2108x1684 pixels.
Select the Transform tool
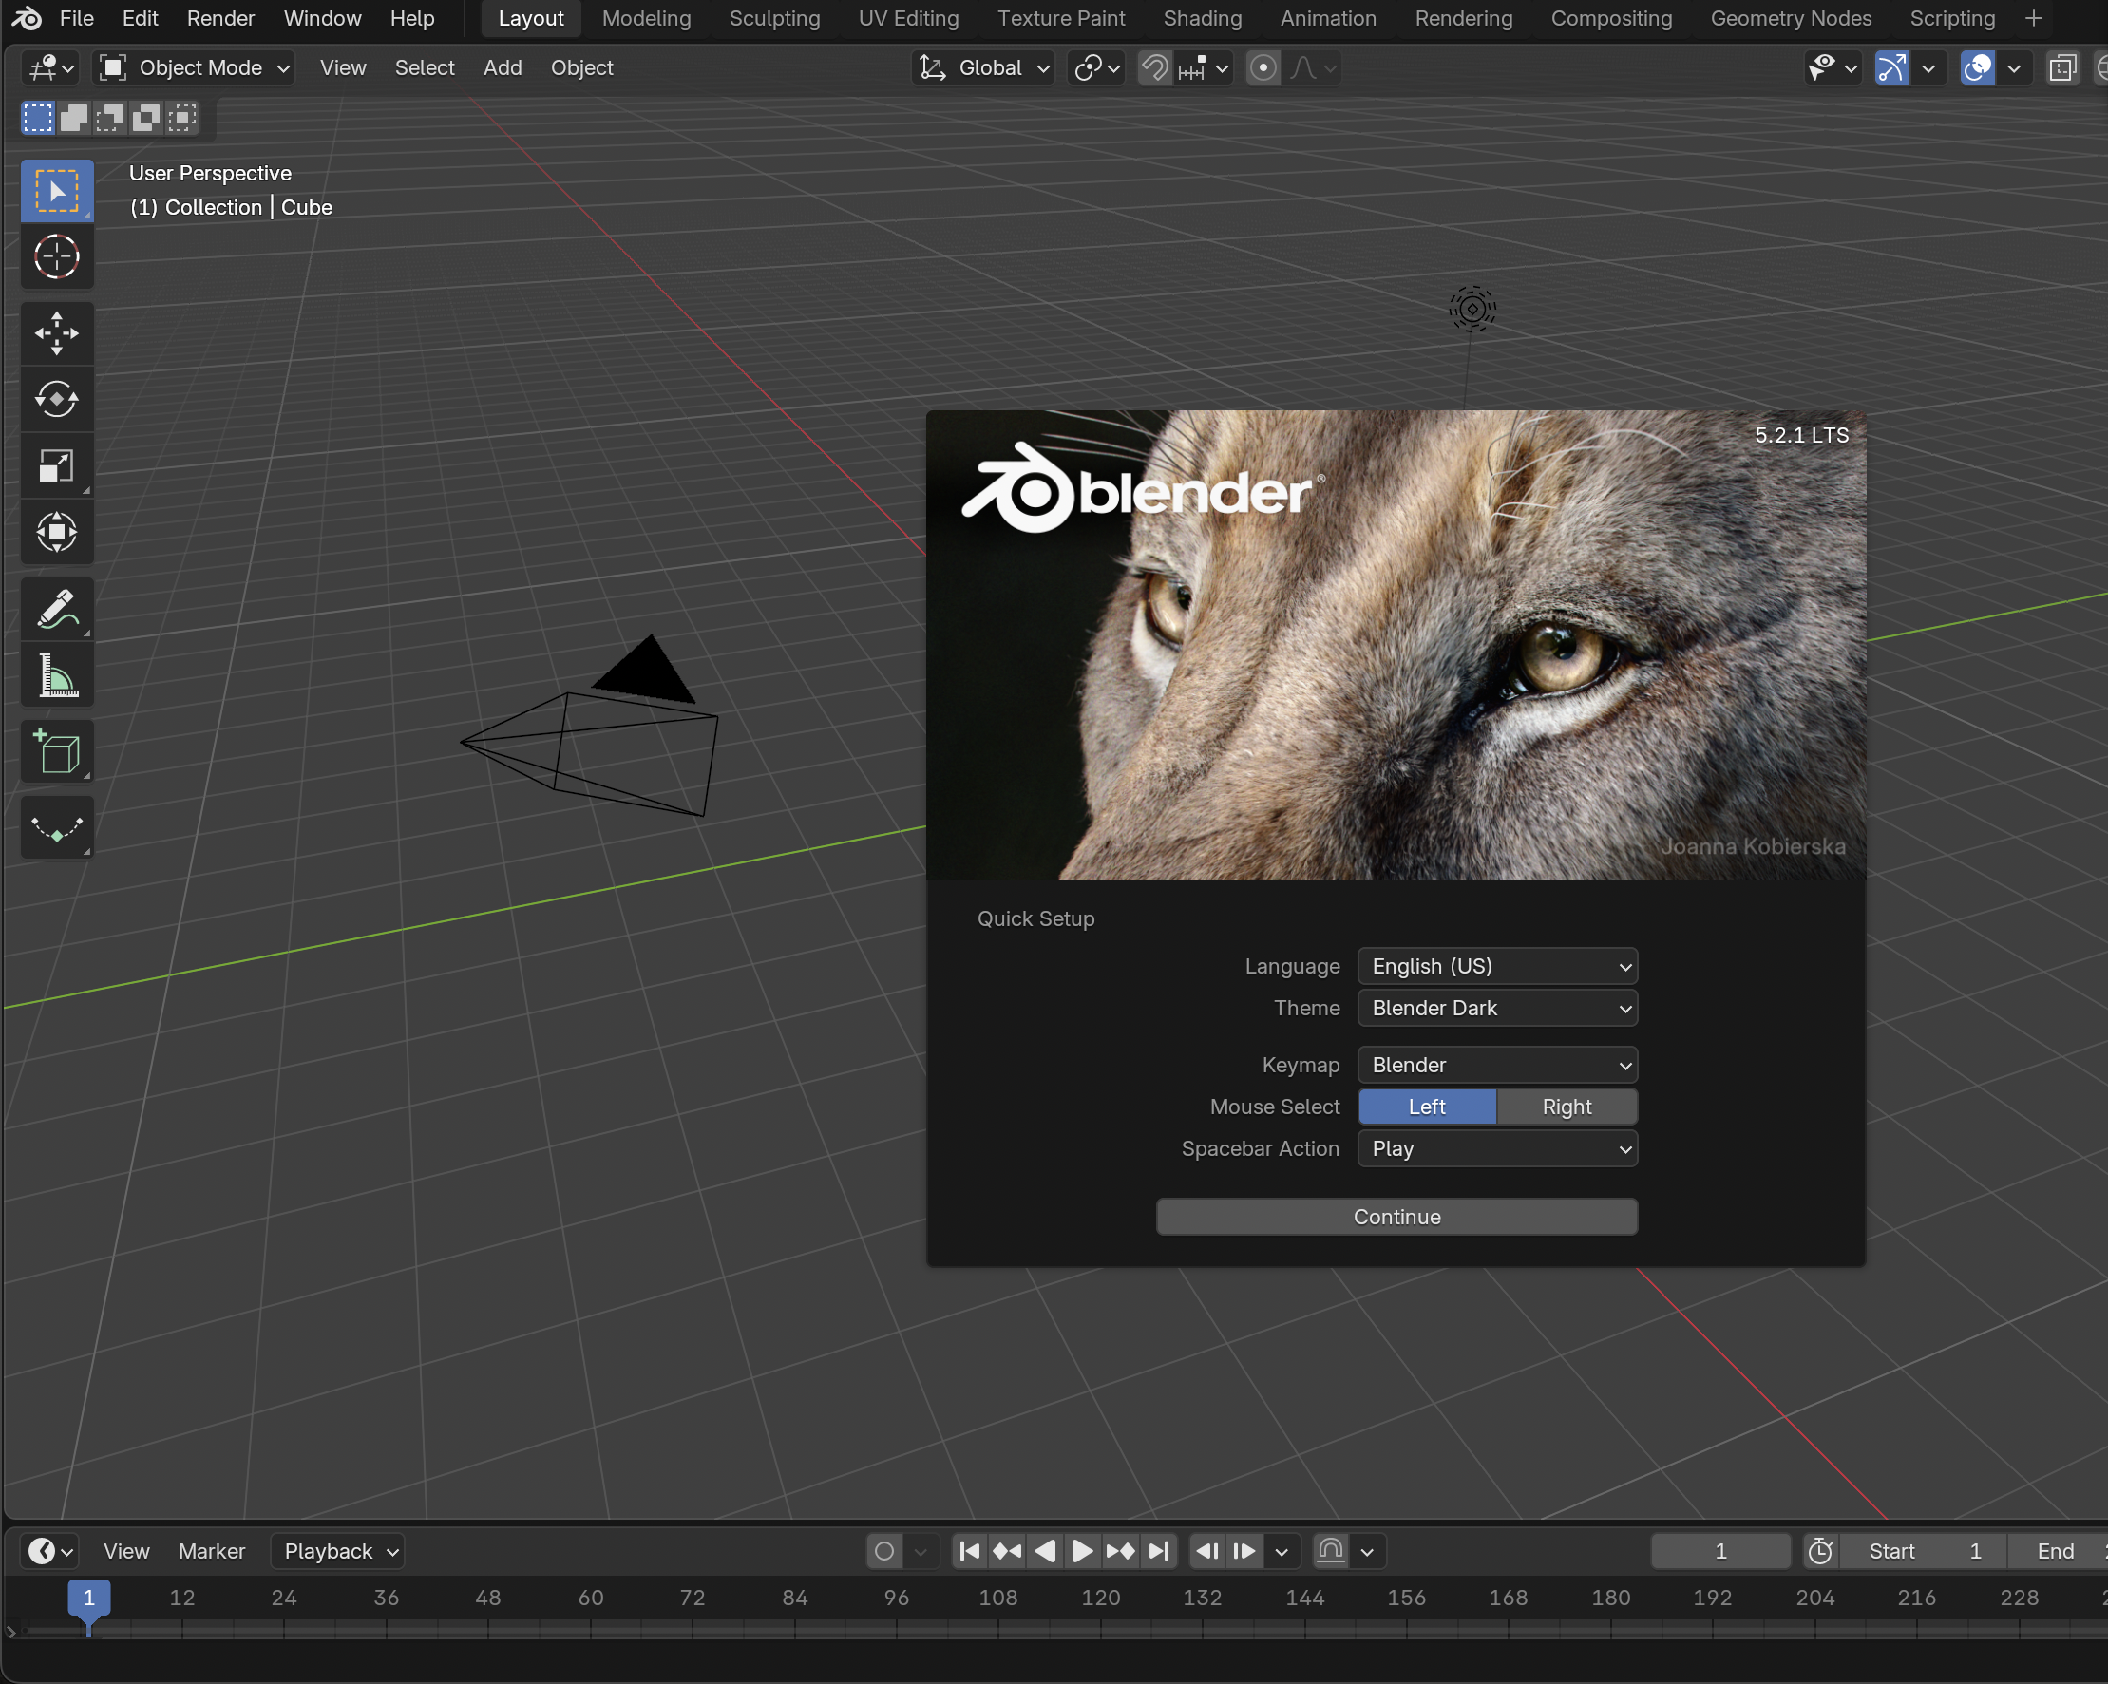click(x=57, y=533)
